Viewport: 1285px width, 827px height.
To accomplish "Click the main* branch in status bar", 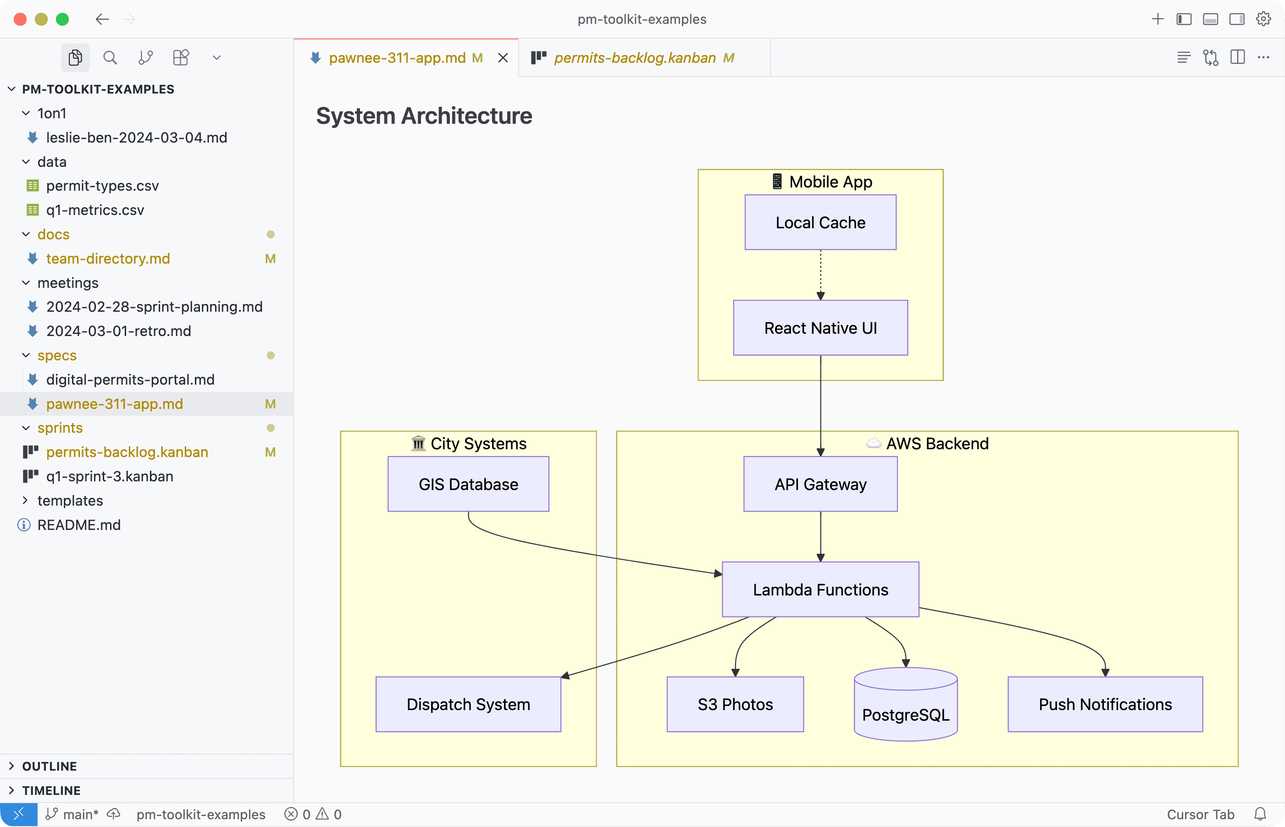I will point(81,814).
